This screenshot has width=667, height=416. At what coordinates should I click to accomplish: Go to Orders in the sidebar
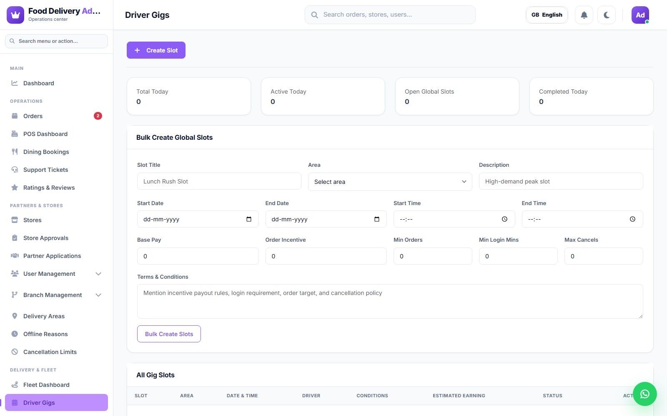(56, 116)
